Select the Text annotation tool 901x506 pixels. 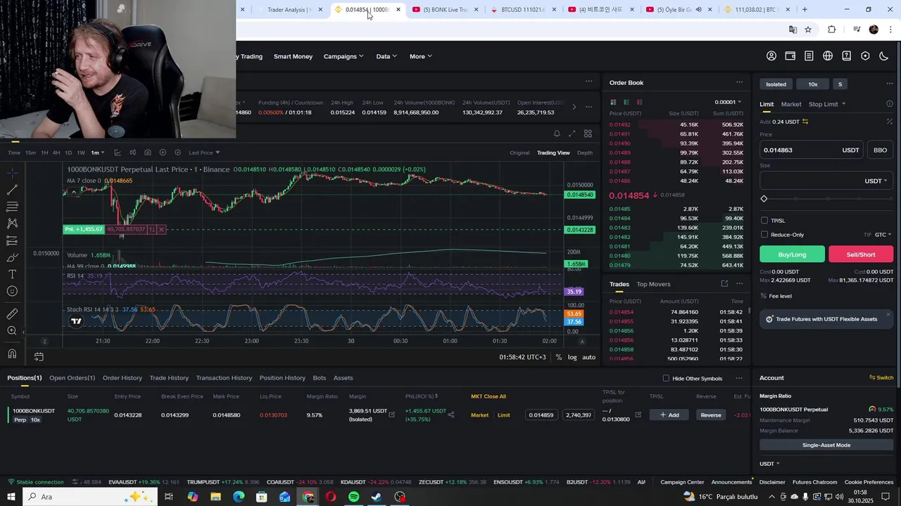click(x=12, y=274)
